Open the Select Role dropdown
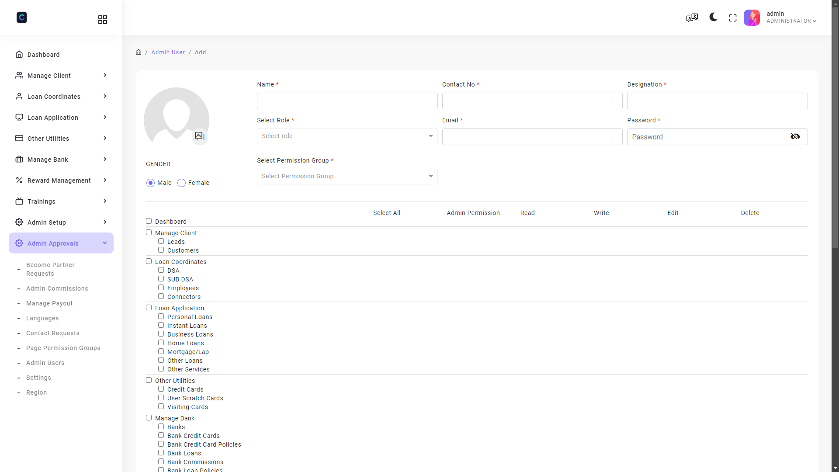The width and height of the screenshot is (839, 472). [x=347, y=136]
